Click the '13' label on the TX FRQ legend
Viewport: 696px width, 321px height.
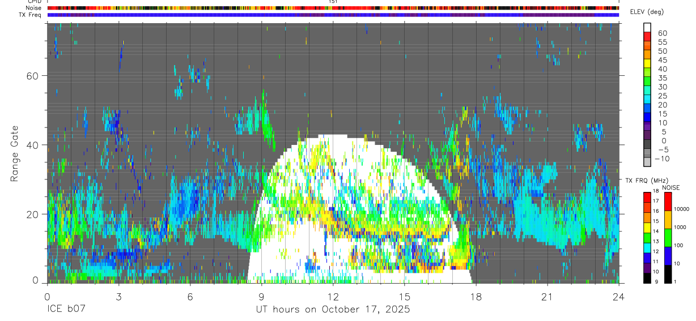(656, 241)
